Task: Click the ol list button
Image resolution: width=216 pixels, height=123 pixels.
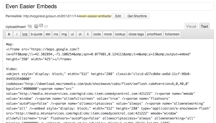Action: click(x=80, y=34)
